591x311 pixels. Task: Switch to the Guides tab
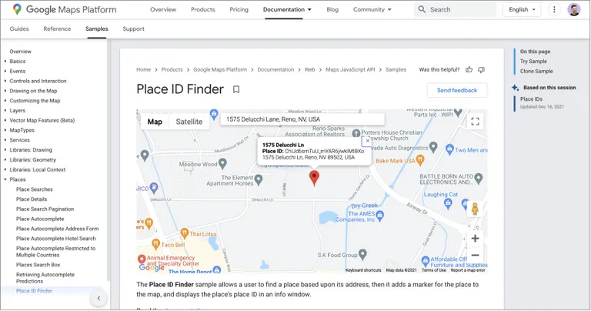click(x=19, y=28)
